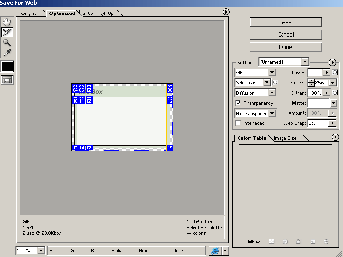This screenshot has height=257, width=343.
Task: Open the 100% zoom level dropdown
Action: (41, 251)
